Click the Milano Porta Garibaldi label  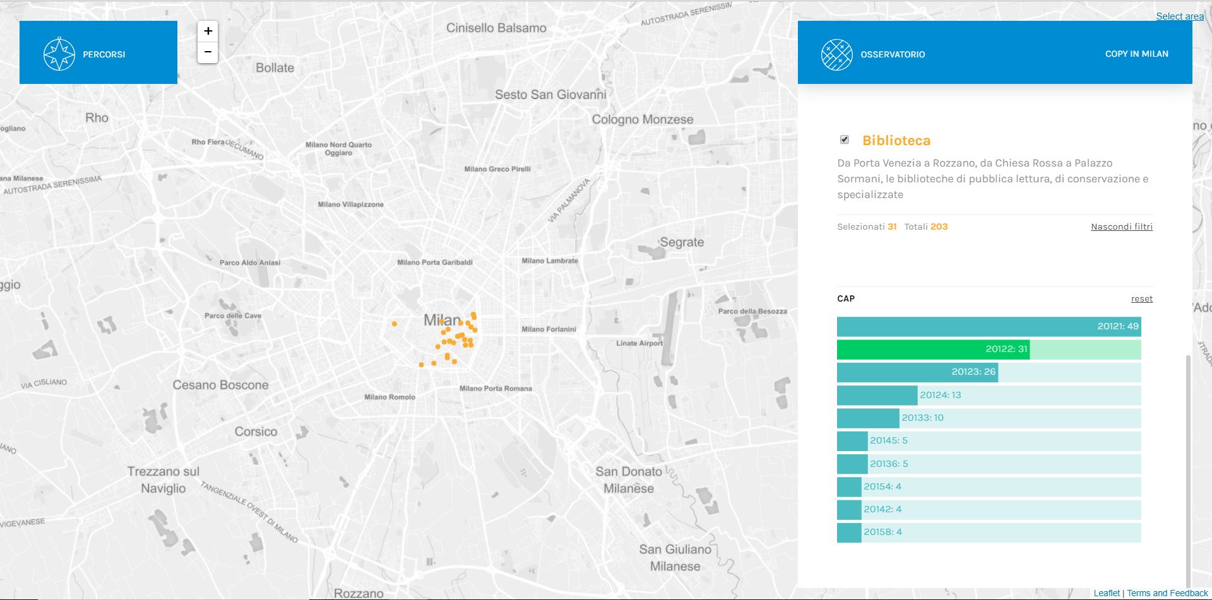tap(435, 262)
